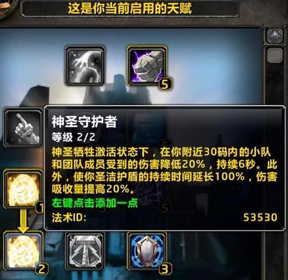Add a point to the Divine Guardian talent, rank 2
The height and width of the screenshot is (280, 288).
(23, 251)
